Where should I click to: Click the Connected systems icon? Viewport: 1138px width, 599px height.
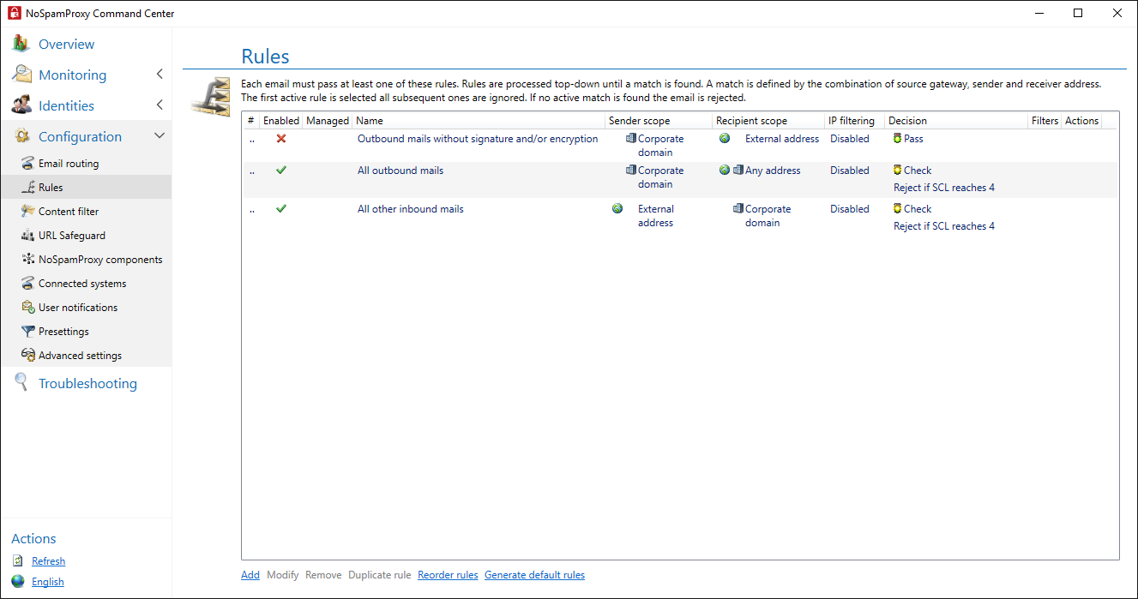28,283
